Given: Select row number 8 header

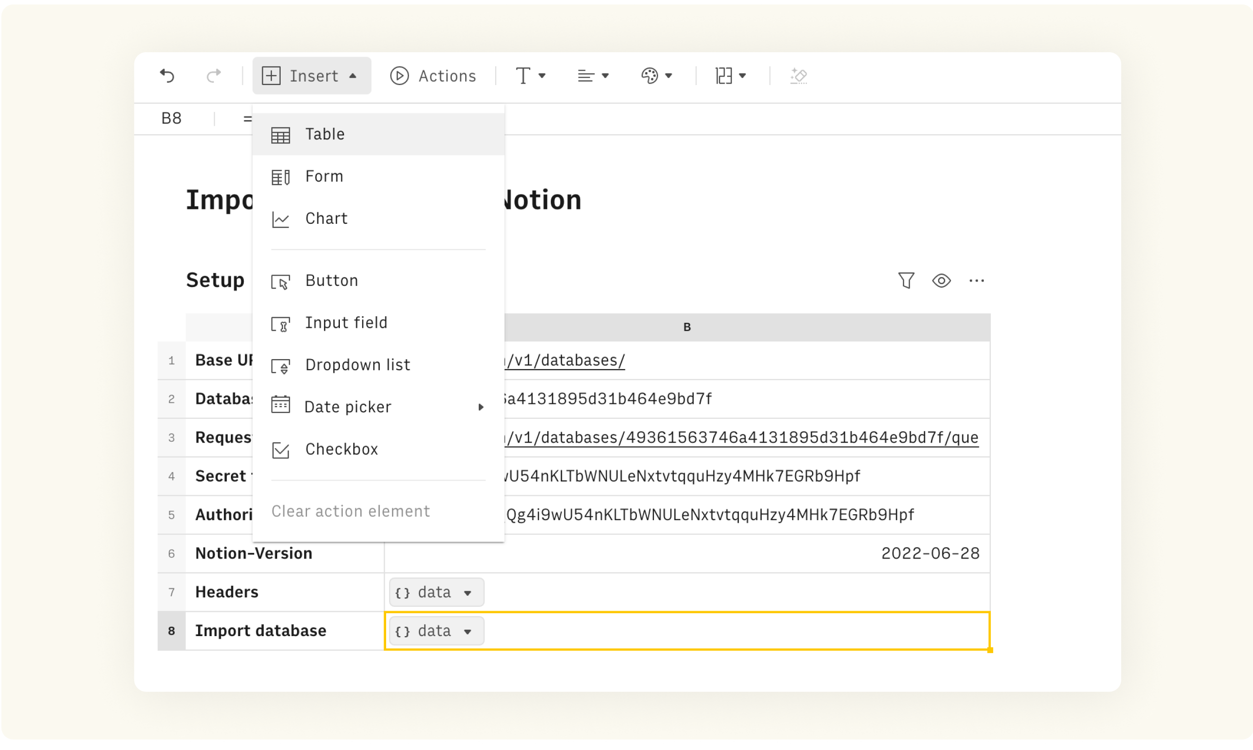Looking at the screenshot, I should (171, 631).
